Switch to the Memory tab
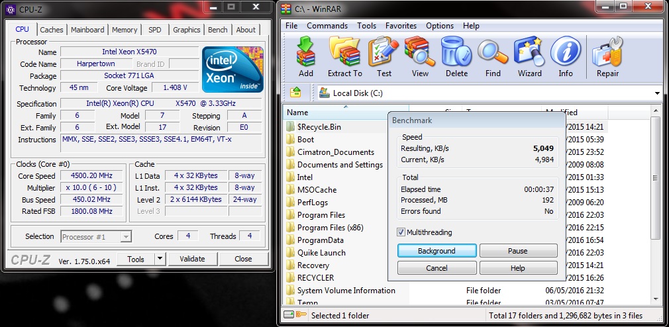The width and height of the screenshot is (669, 327). click(125, 30)
